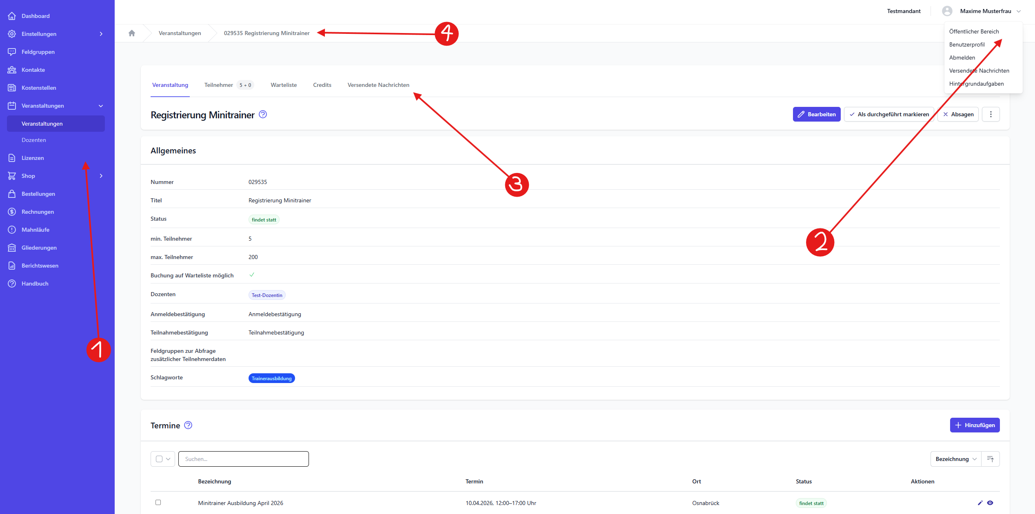Click the home breadcrumb icon
Image resolution: width=1035 pixels, height=514 pixels.
click(x=131, y=33)
